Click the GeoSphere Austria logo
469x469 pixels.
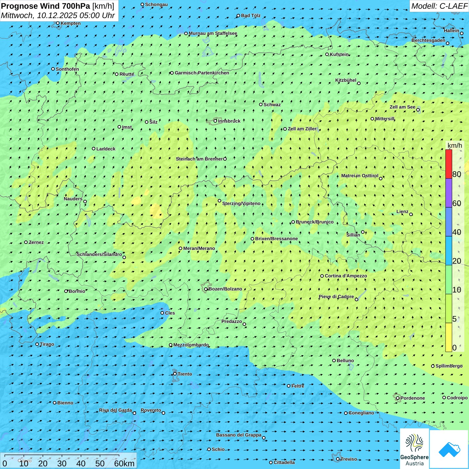[x=414, y=449]
